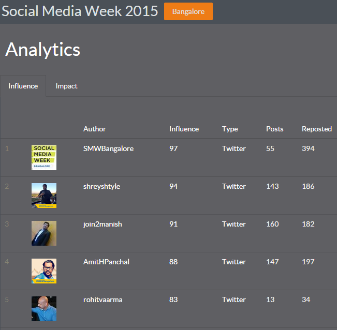Select influence score 83
The image size is (337, 330).
[x=173, y=299]
